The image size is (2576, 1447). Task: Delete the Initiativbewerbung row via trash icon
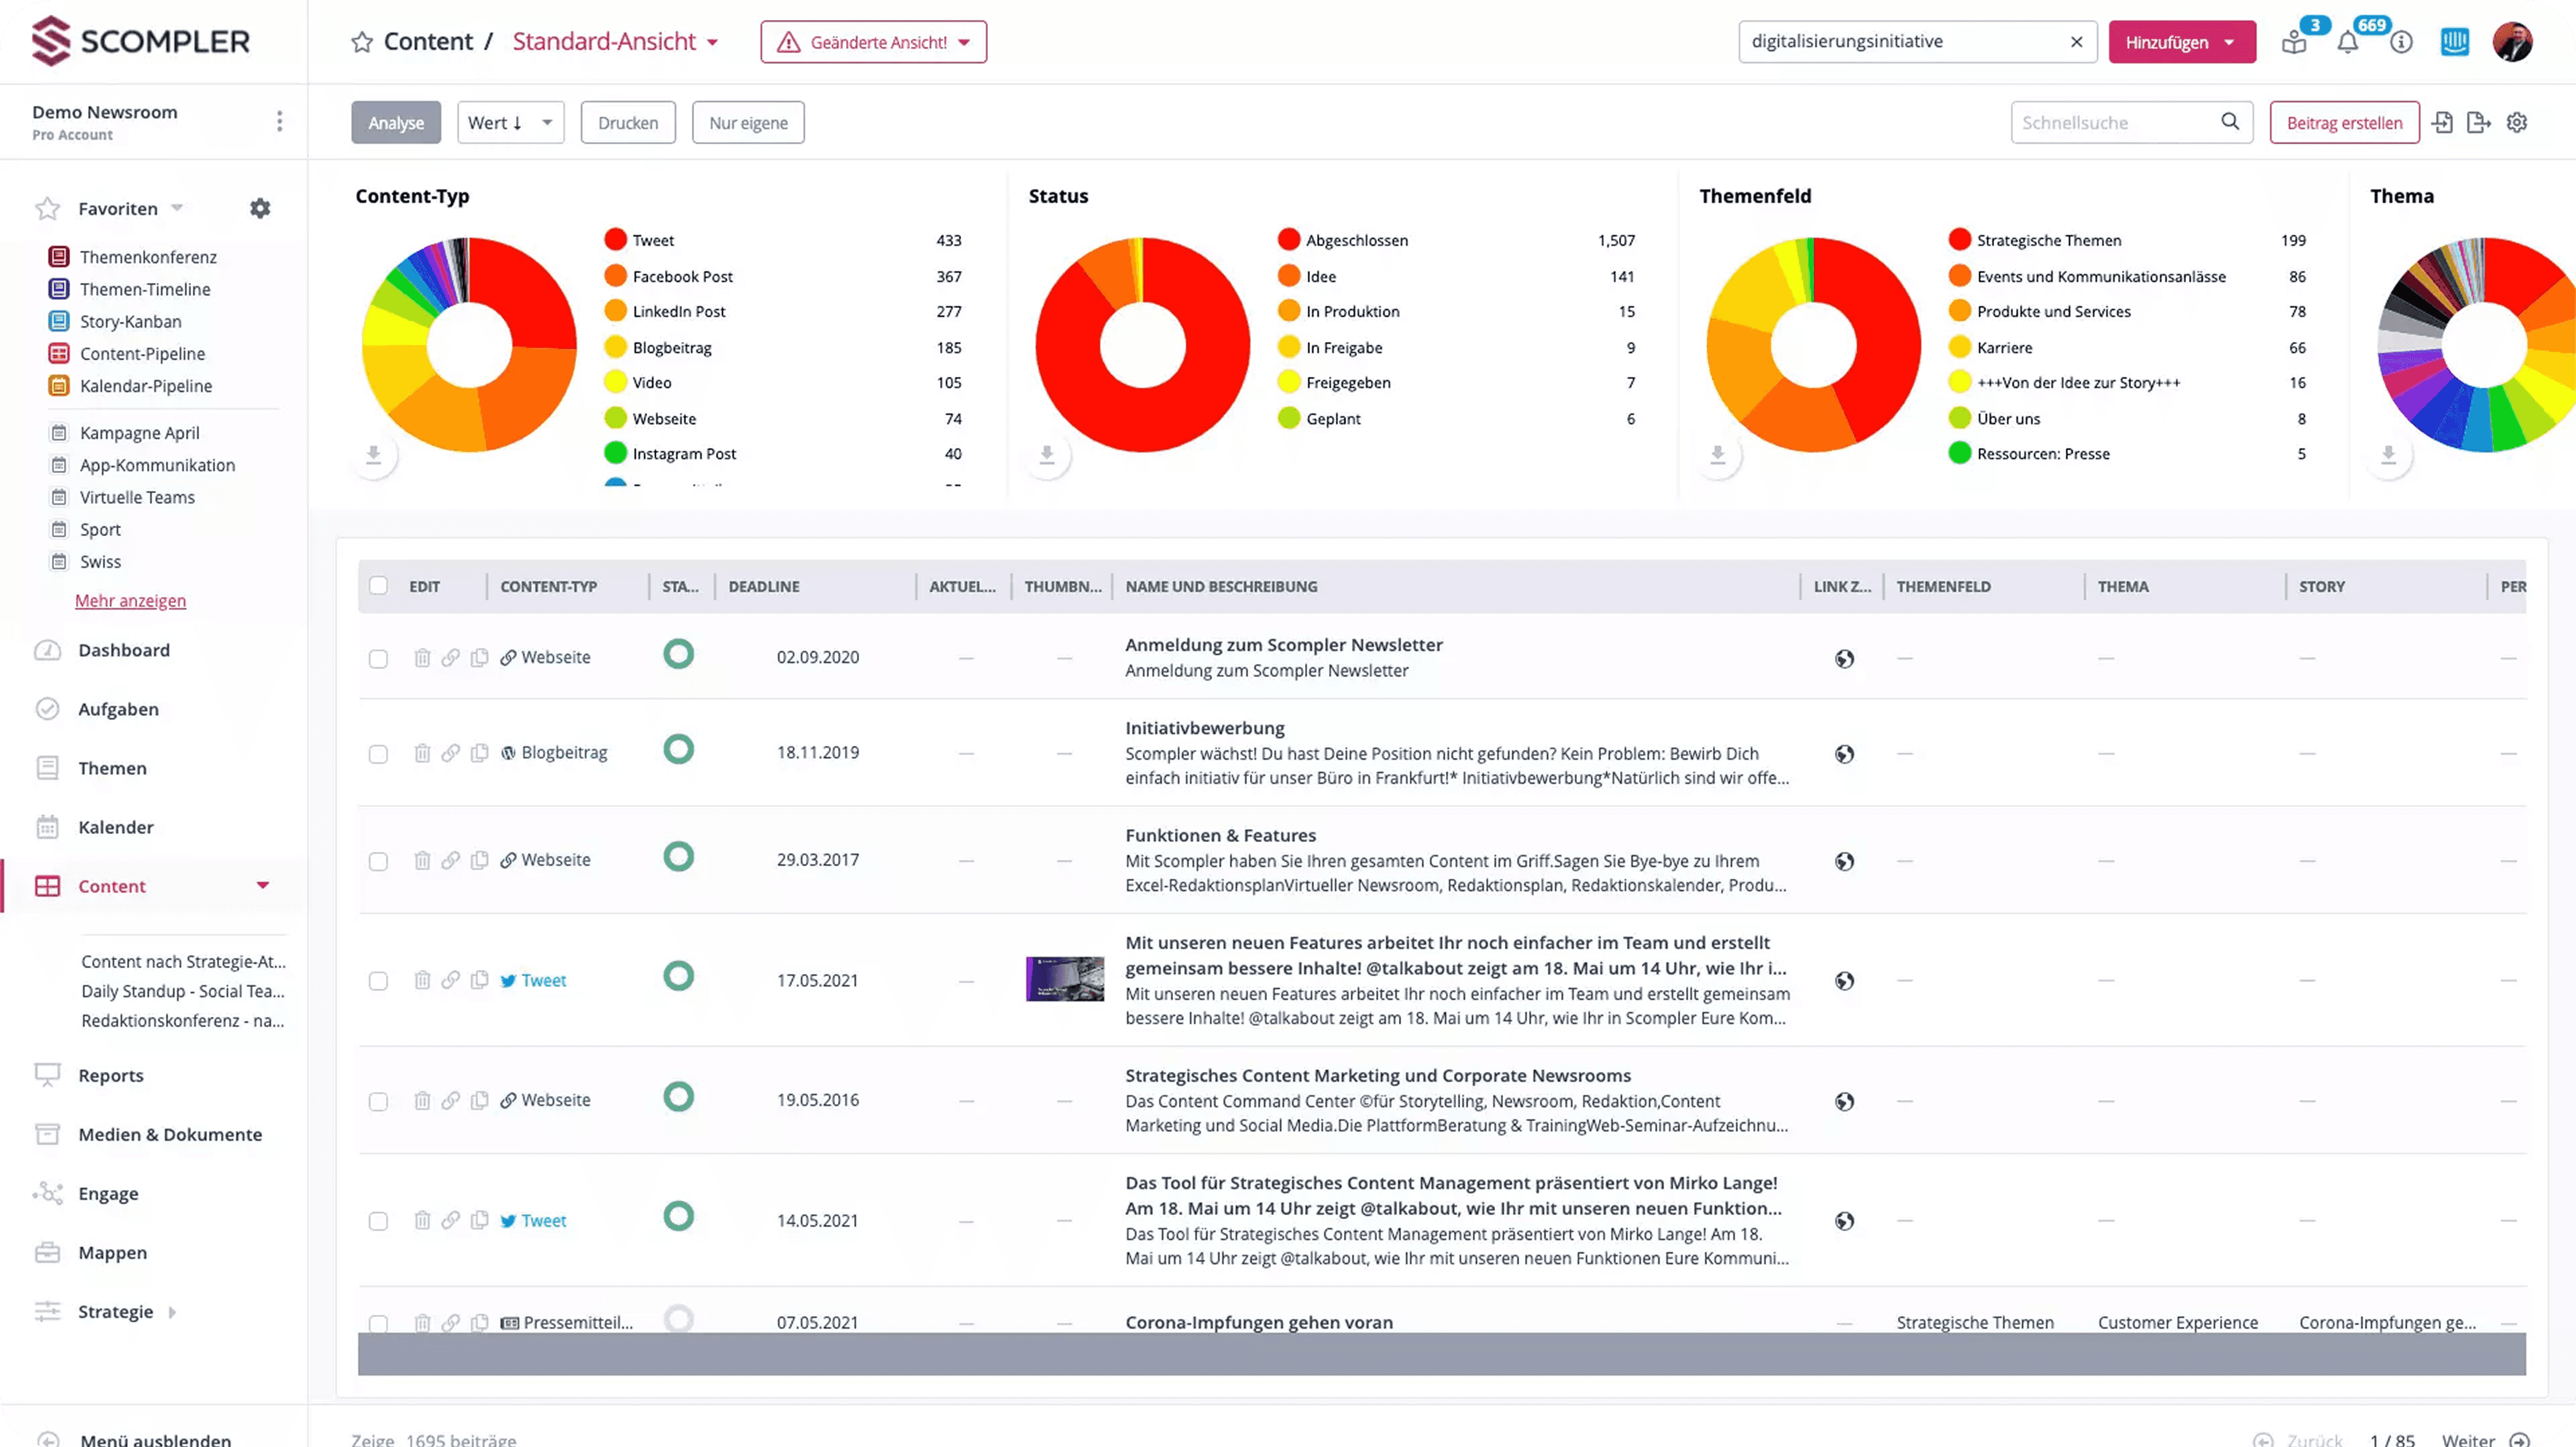click(x=422, y=753)
